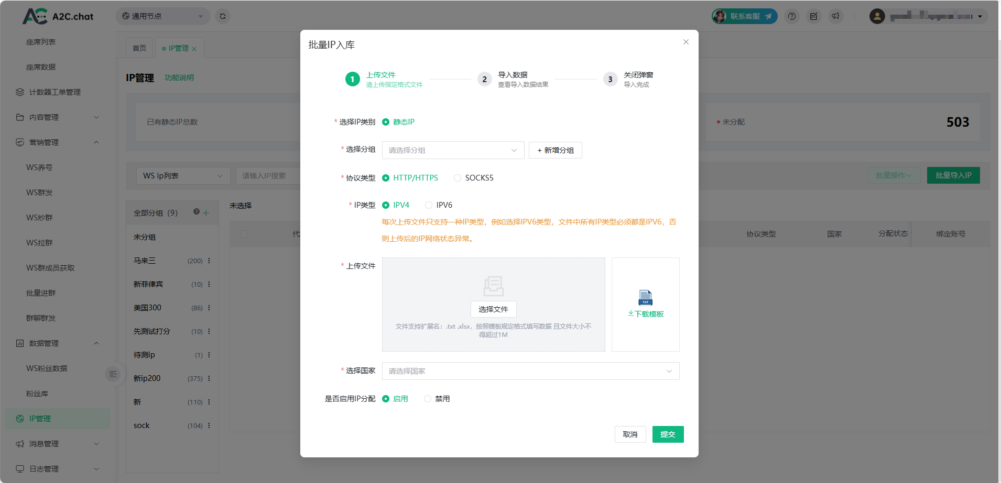1001x483 pixels.
Task: Switch to the 首页 tab
Action: [x=139, y=48]
